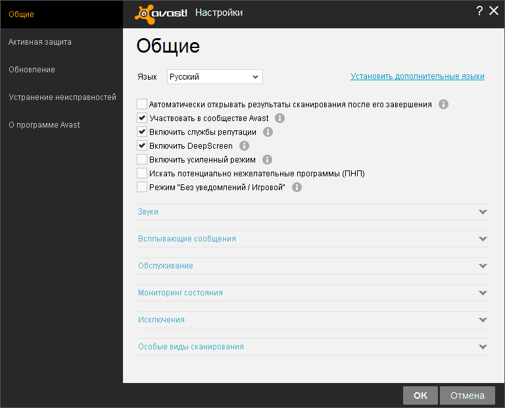Click the OK button
Image resolution: width=505 pixels, height=408 pixels.
[x=420, y=395]
